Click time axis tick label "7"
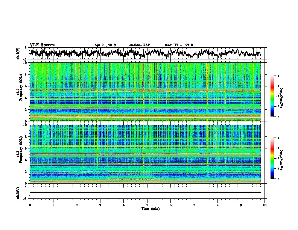The width and height of the screenshot is (298, 230). click(x=194, y=205)
